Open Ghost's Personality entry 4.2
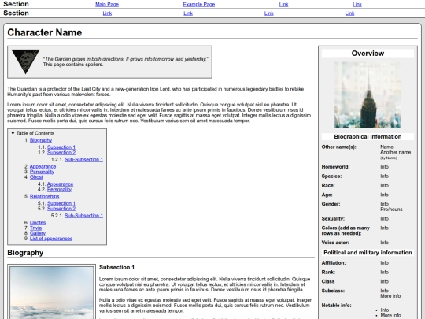 [x=59, y=189]
